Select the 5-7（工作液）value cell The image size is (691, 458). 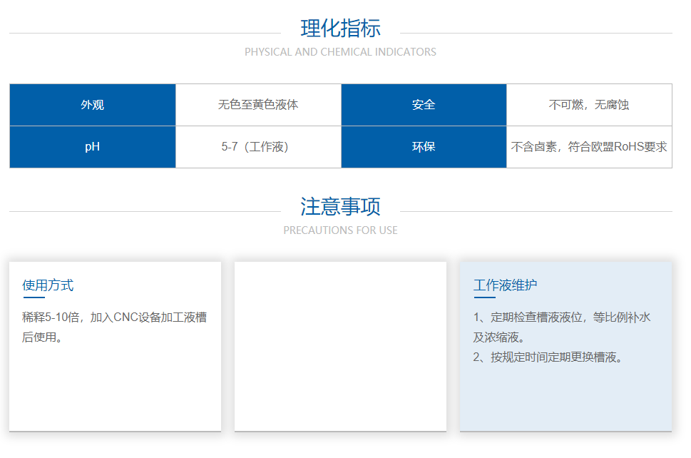coord(258,147)
